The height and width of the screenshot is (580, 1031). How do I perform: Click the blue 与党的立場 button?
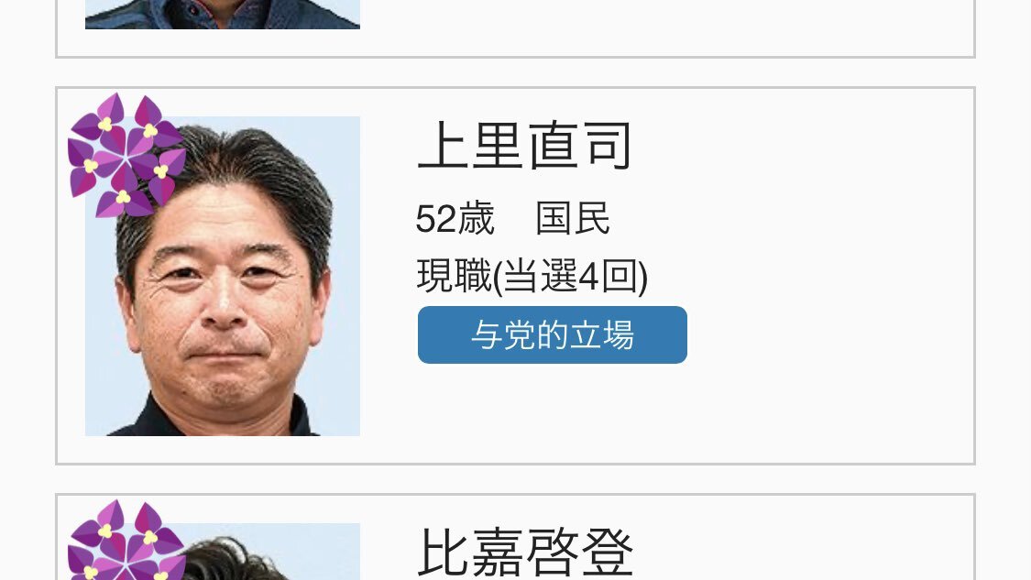tap(553, 334)
